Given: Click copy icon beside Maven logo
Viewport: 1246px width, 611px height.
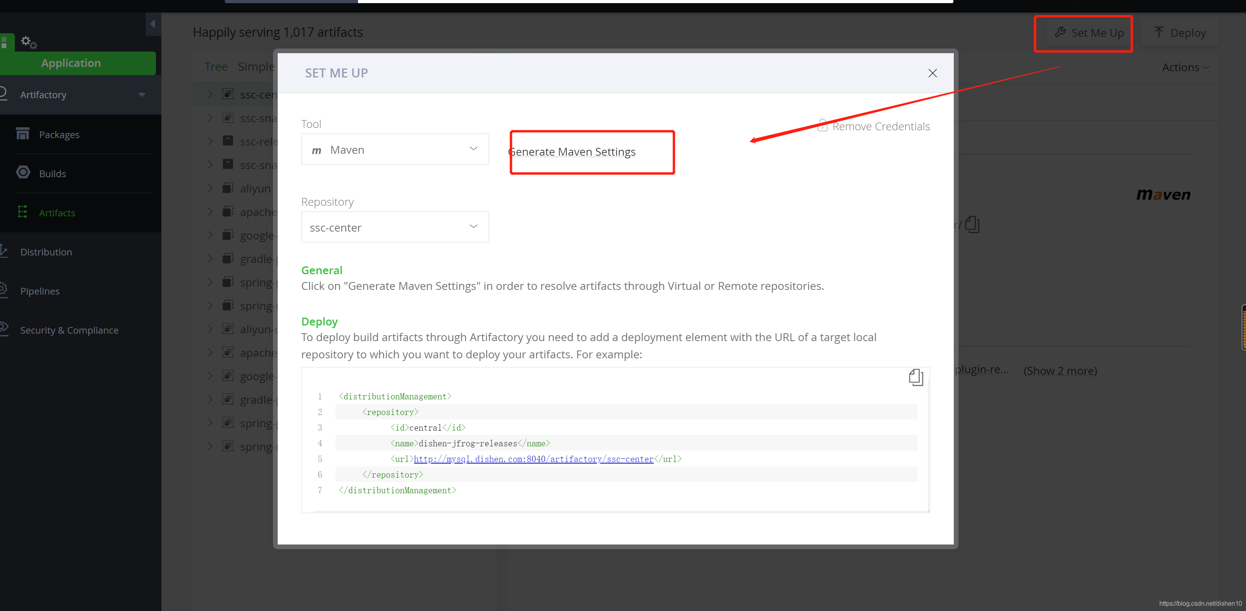Looking at the screenshot, I should [972, 224].
